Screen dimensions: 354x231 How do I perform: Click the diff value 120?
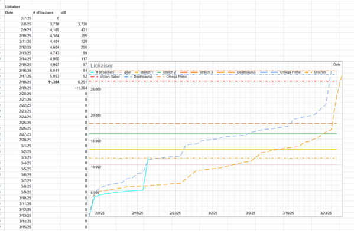point(84,42)
